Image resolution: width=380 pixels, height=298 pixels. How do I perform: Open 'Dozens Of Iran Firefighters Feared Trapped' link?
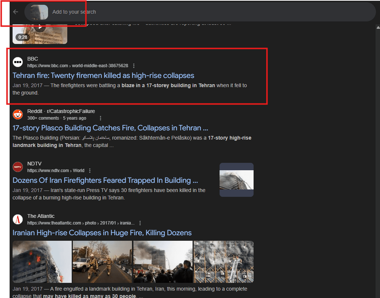105,180
